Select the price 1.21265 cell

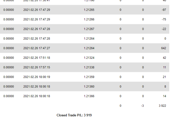pyautogui.click(x=89, y=10)
